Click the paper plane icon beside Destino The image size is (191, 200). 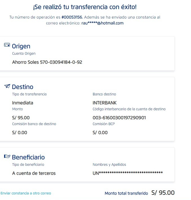click(7, 86)
